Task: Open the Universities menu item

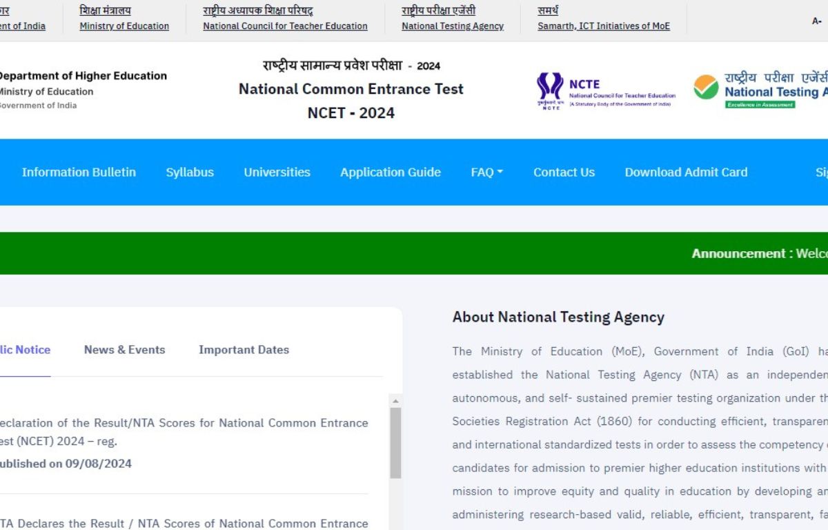Action: [277, 173]
